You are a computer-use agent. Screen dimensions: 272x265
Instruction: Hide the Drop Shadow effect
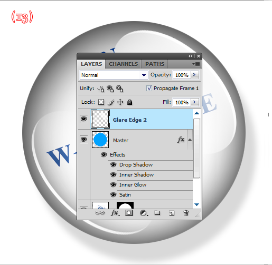coord(113,165)
